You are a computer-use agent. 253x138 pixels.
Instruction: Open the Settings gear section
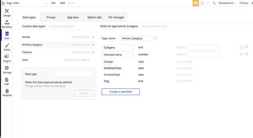7,70
